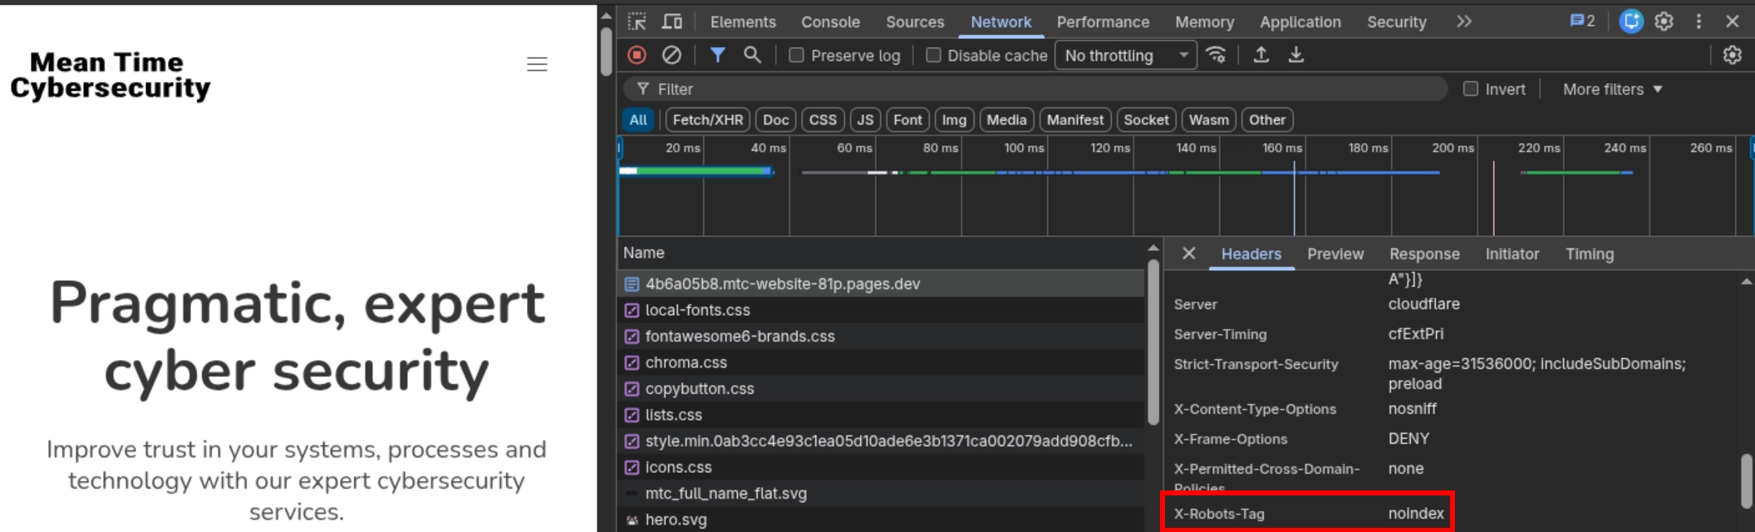Filter requests by CSS type
The image size is (1755, 532).
click(x=823, y=120)
